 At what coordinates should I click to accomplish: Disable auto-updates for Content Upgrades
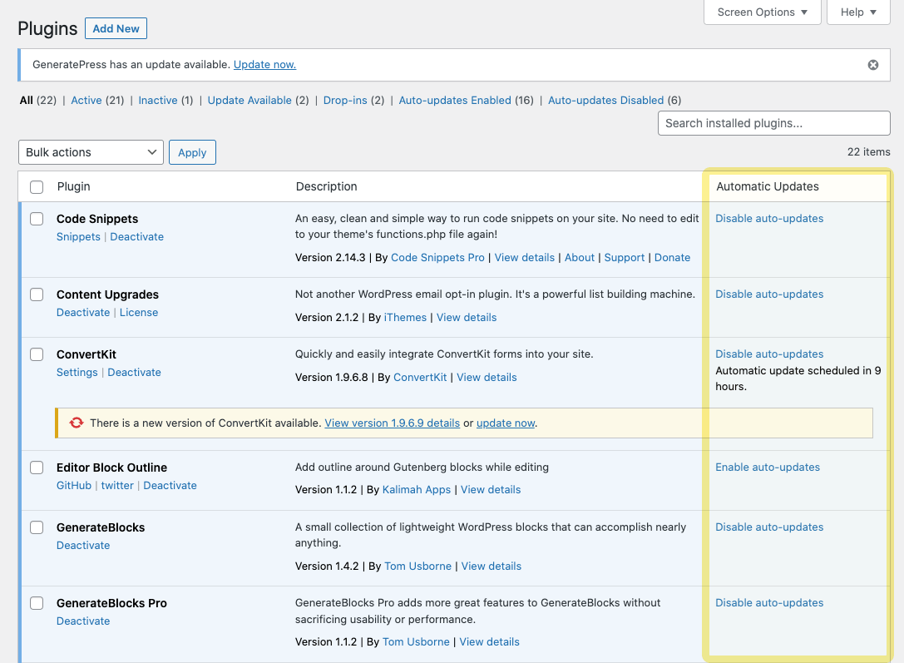769,294
